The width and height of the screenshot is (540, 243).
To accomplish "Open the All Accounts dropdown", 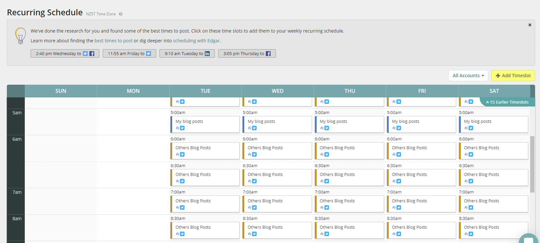I will [468, 76].
